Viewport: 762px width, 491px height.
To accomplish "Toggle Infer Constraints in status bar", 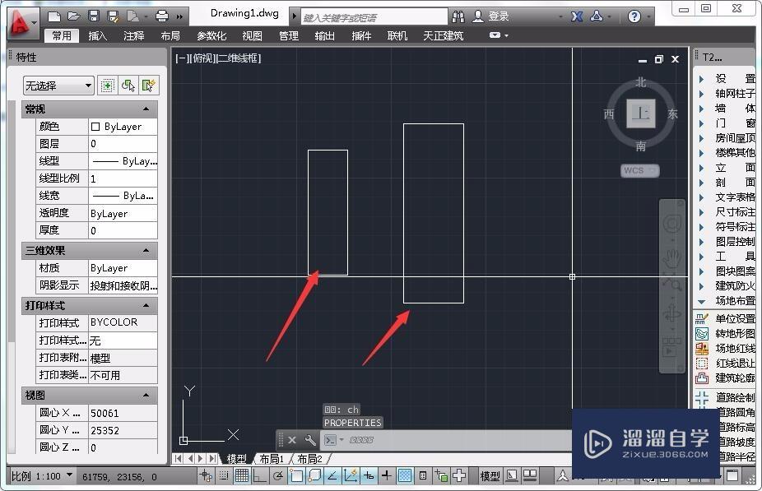I will point(206,476).
